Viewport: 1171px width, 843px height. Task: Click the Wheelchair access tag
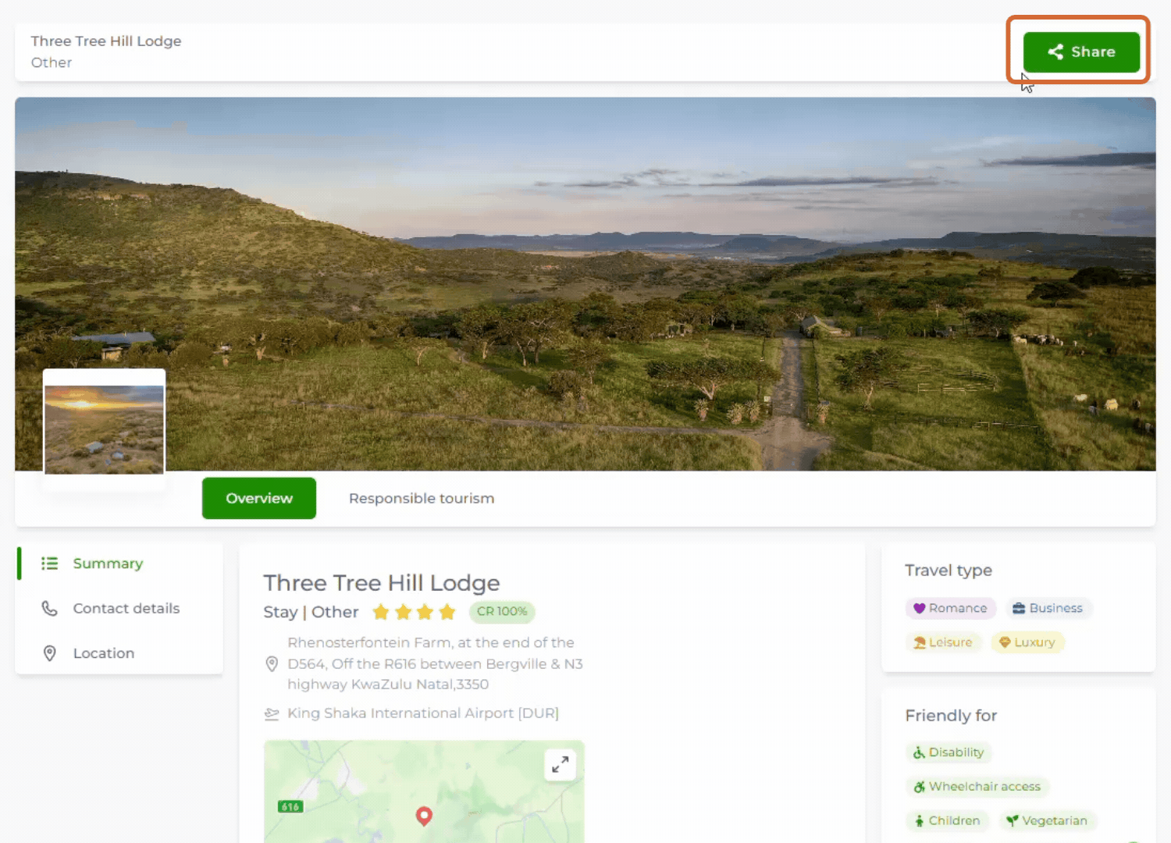[x=977, y=787]
